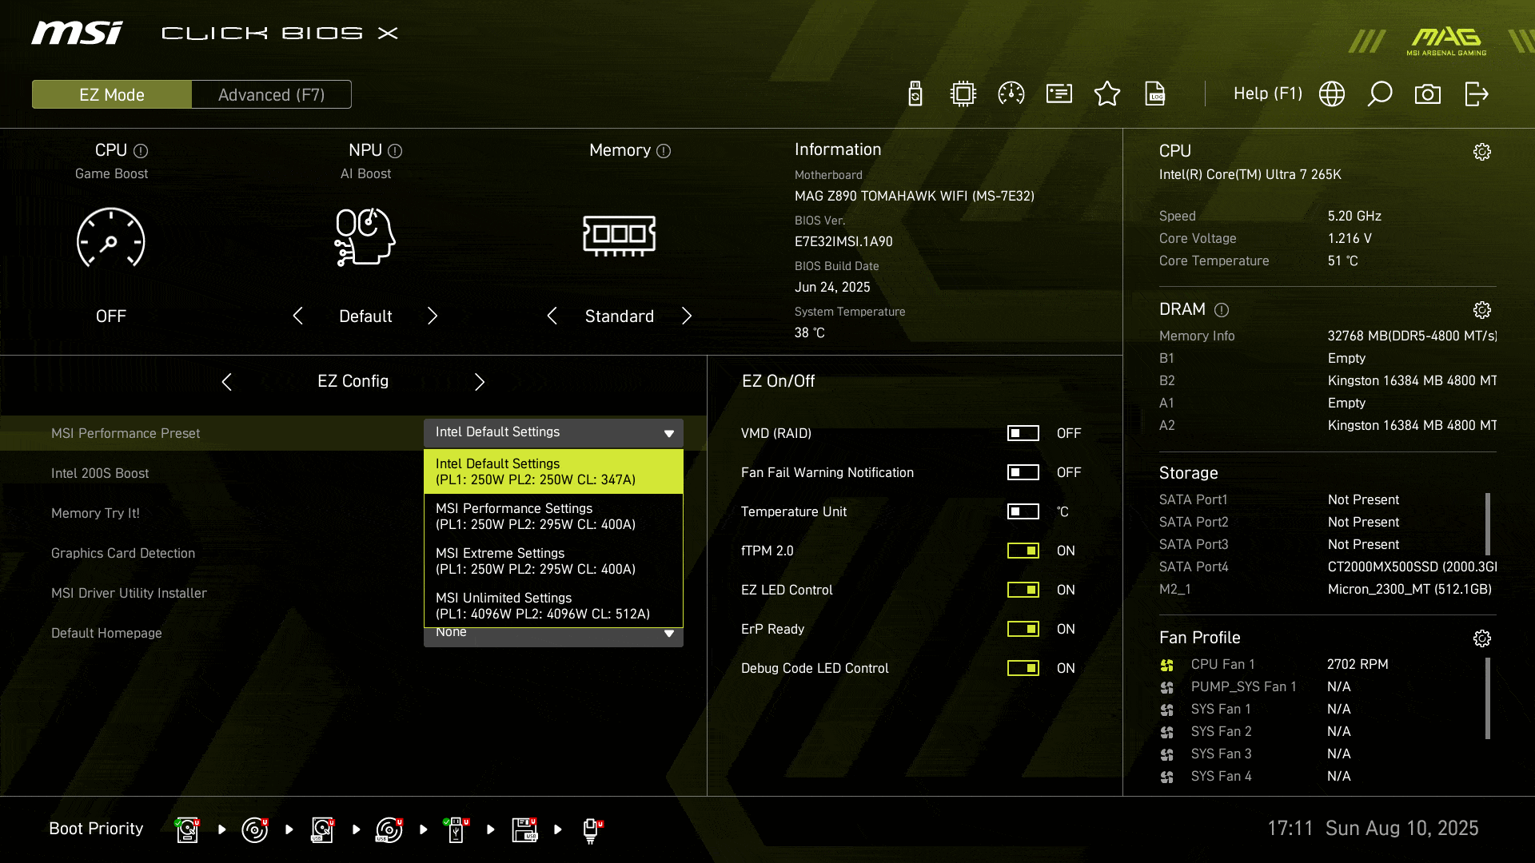Select Memory Try It! setting
The width and height of the screenshot is (1535, 863).
[x=95, y=513]
